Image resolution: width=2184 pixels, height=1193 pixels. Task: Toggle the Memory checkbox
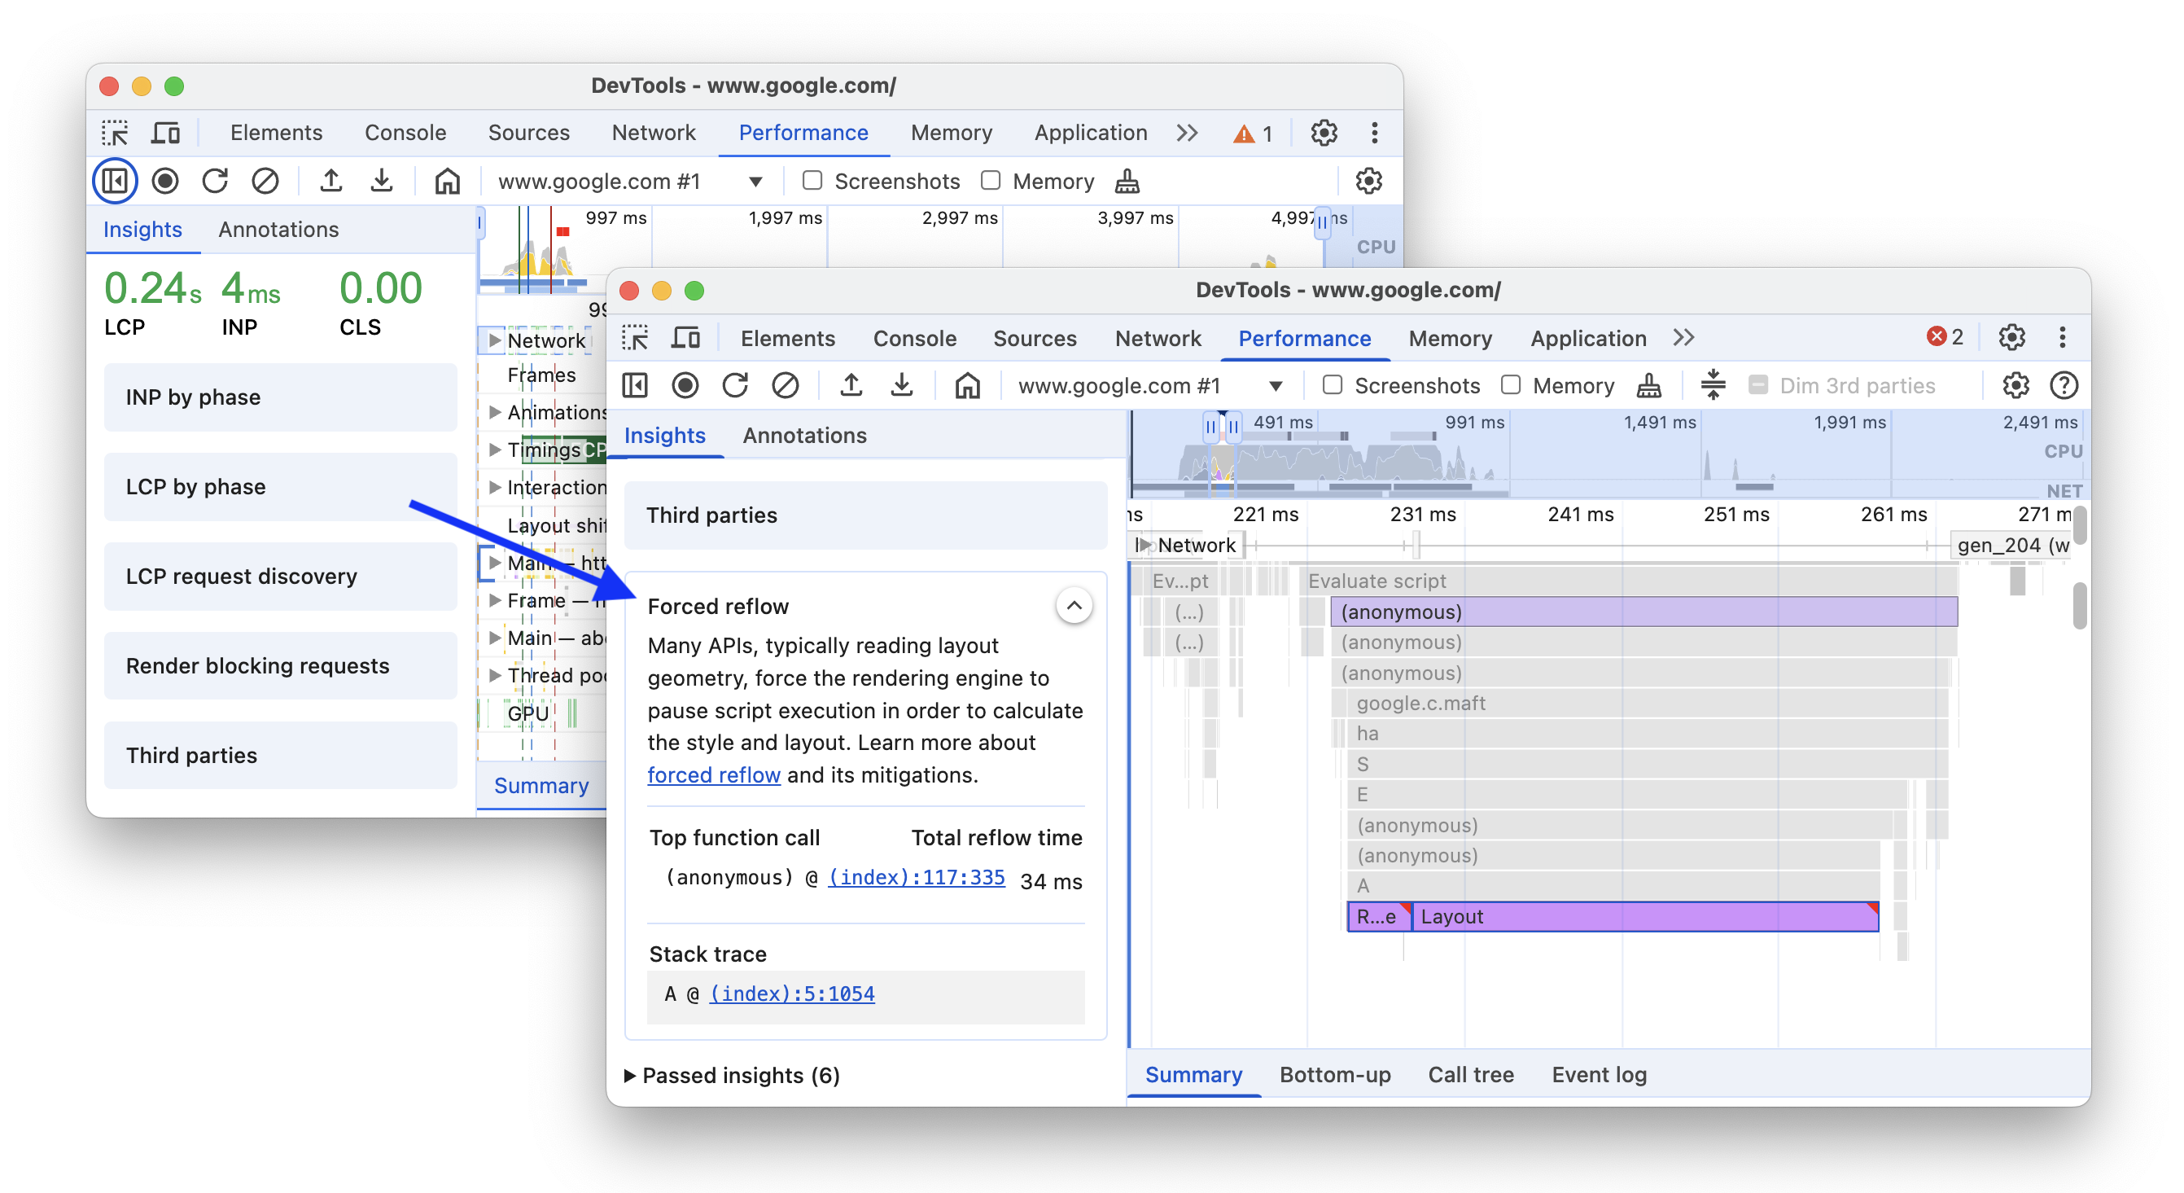click(1510, 385)
